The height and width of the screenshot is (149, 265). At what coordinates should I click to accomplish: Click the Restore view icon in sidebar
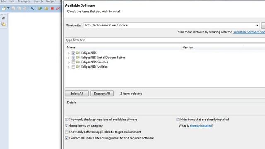(3, 18)
